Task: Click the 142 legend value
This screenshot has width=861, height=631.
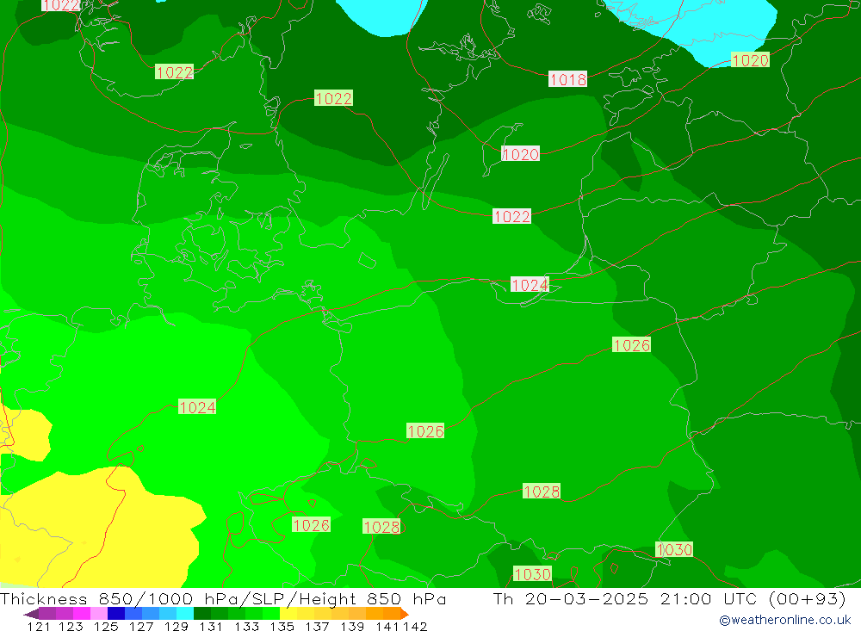Action: (415, 626)
